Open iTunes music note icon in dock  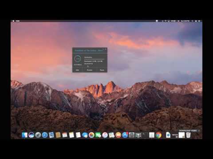105,135
